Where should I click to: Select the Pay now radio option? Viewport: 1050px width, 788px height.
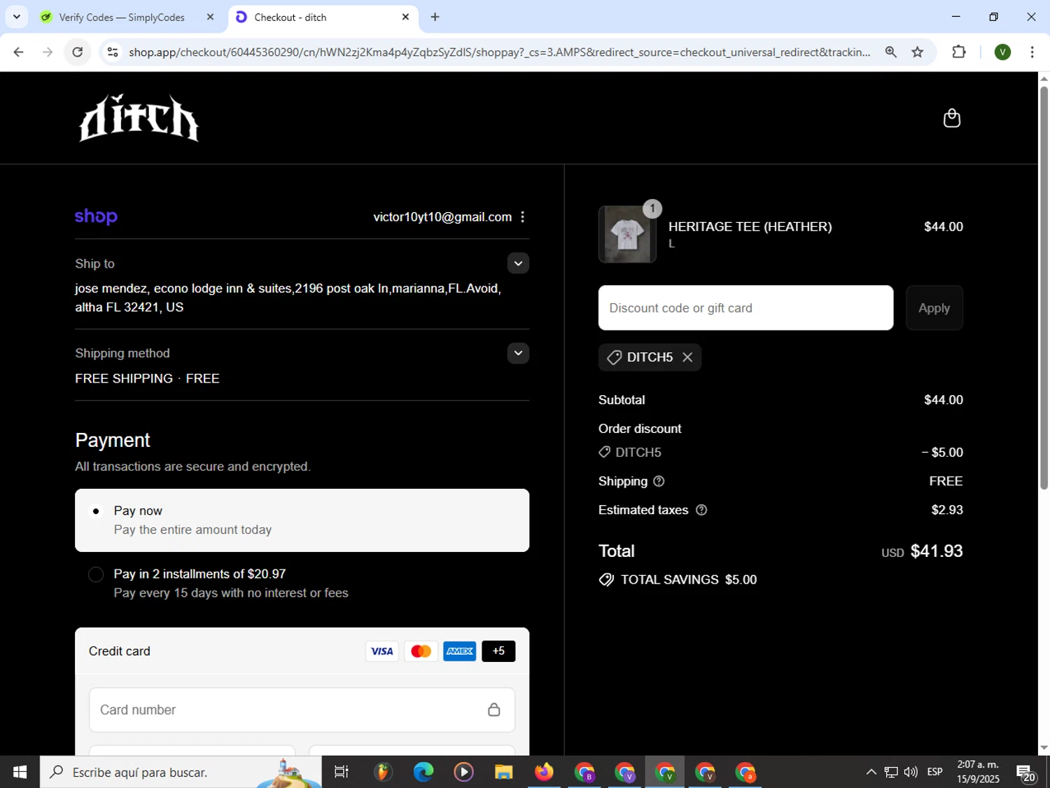(96, 511)
